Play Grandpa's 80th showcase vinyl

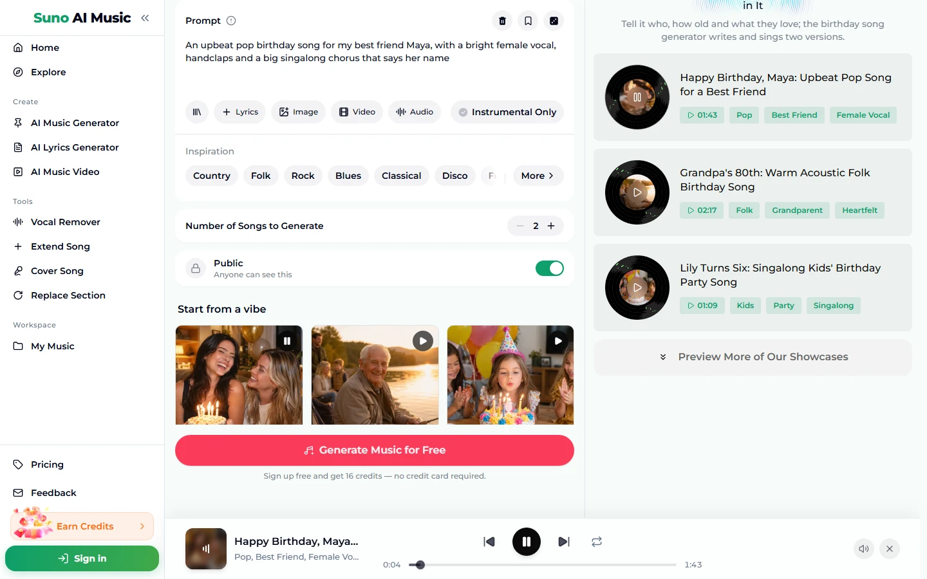[x=637, y=192]
